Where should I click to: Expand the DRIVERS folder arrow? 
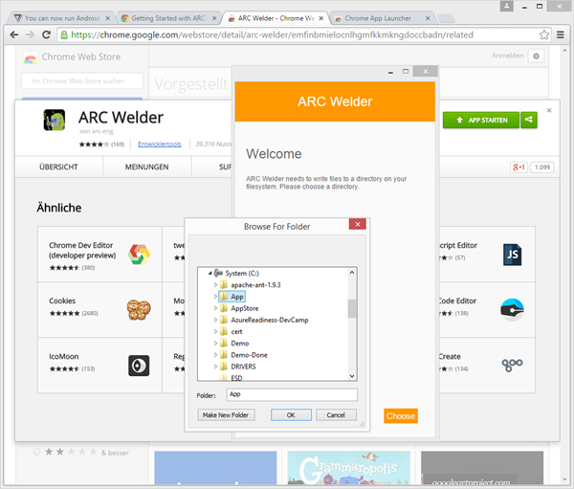point(215,367)
